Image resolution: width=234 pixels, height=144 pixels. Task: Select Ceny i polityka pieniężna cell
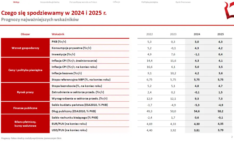(x=25, y=70)
